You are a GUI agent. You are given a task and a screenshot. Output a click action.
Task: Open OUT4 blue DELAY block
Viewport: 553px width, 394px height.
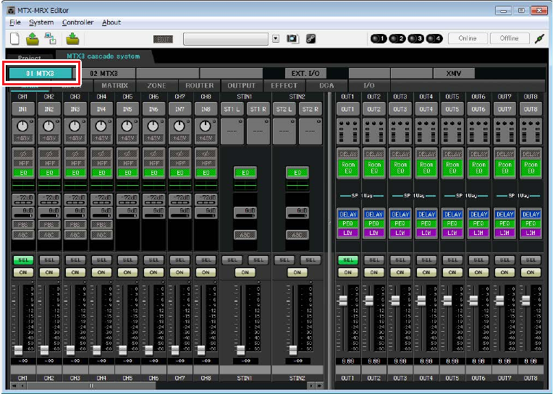point(426,214)
